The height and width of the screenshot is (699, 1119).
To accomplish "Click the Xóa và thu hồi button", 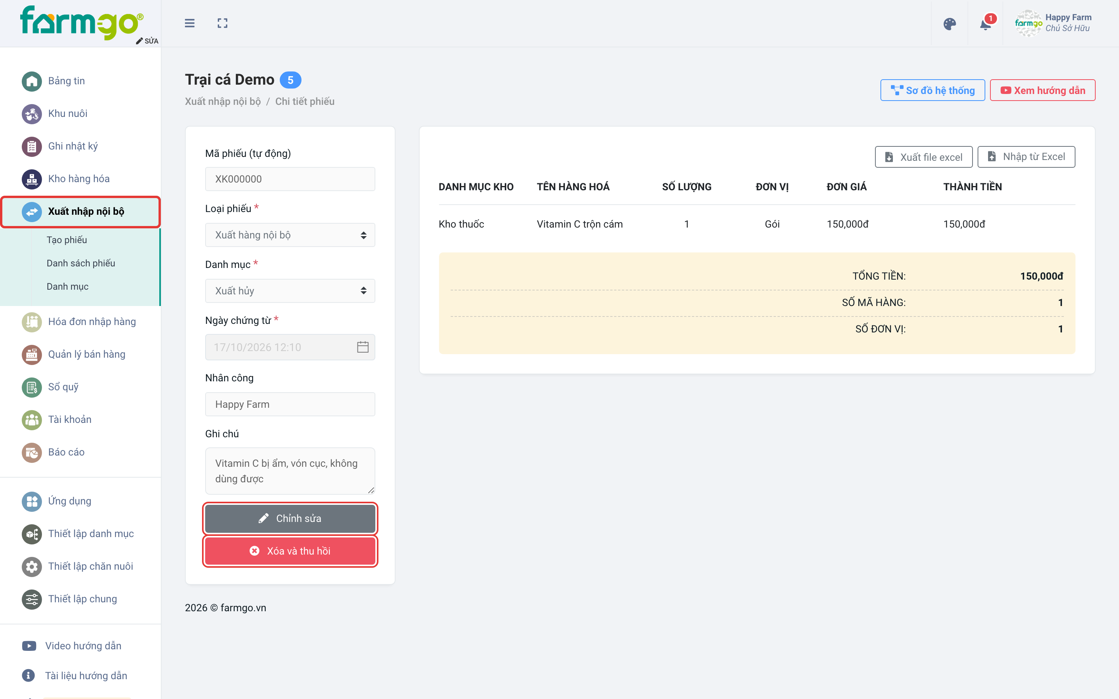I will pos(290,551).
